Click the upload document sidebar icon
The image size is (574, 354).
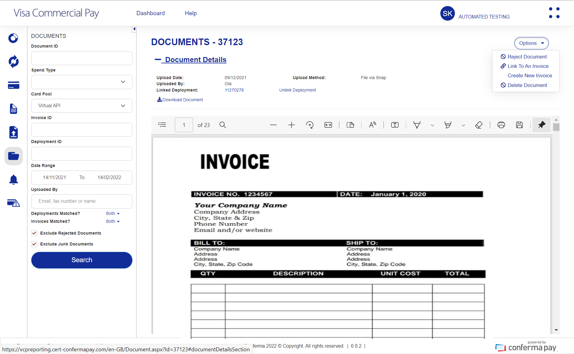pos(13,132)
